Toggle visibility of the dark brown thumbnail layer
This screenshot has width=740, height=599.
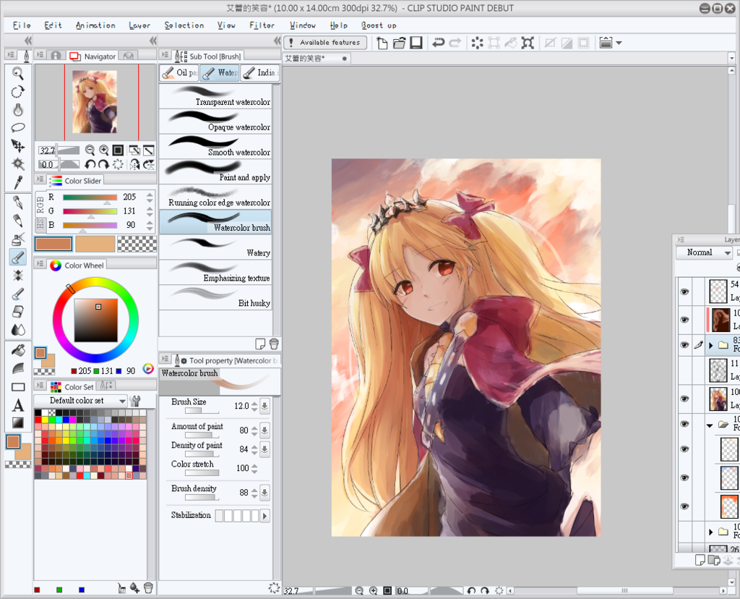[684, 320]
